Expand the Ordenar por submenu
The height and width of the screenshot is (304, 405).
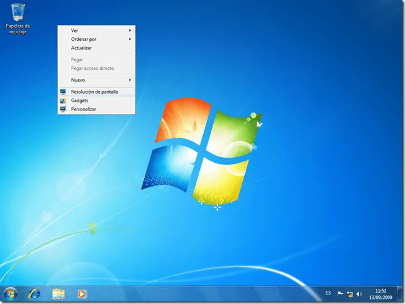pyautogui.click(x=96, y=39)
